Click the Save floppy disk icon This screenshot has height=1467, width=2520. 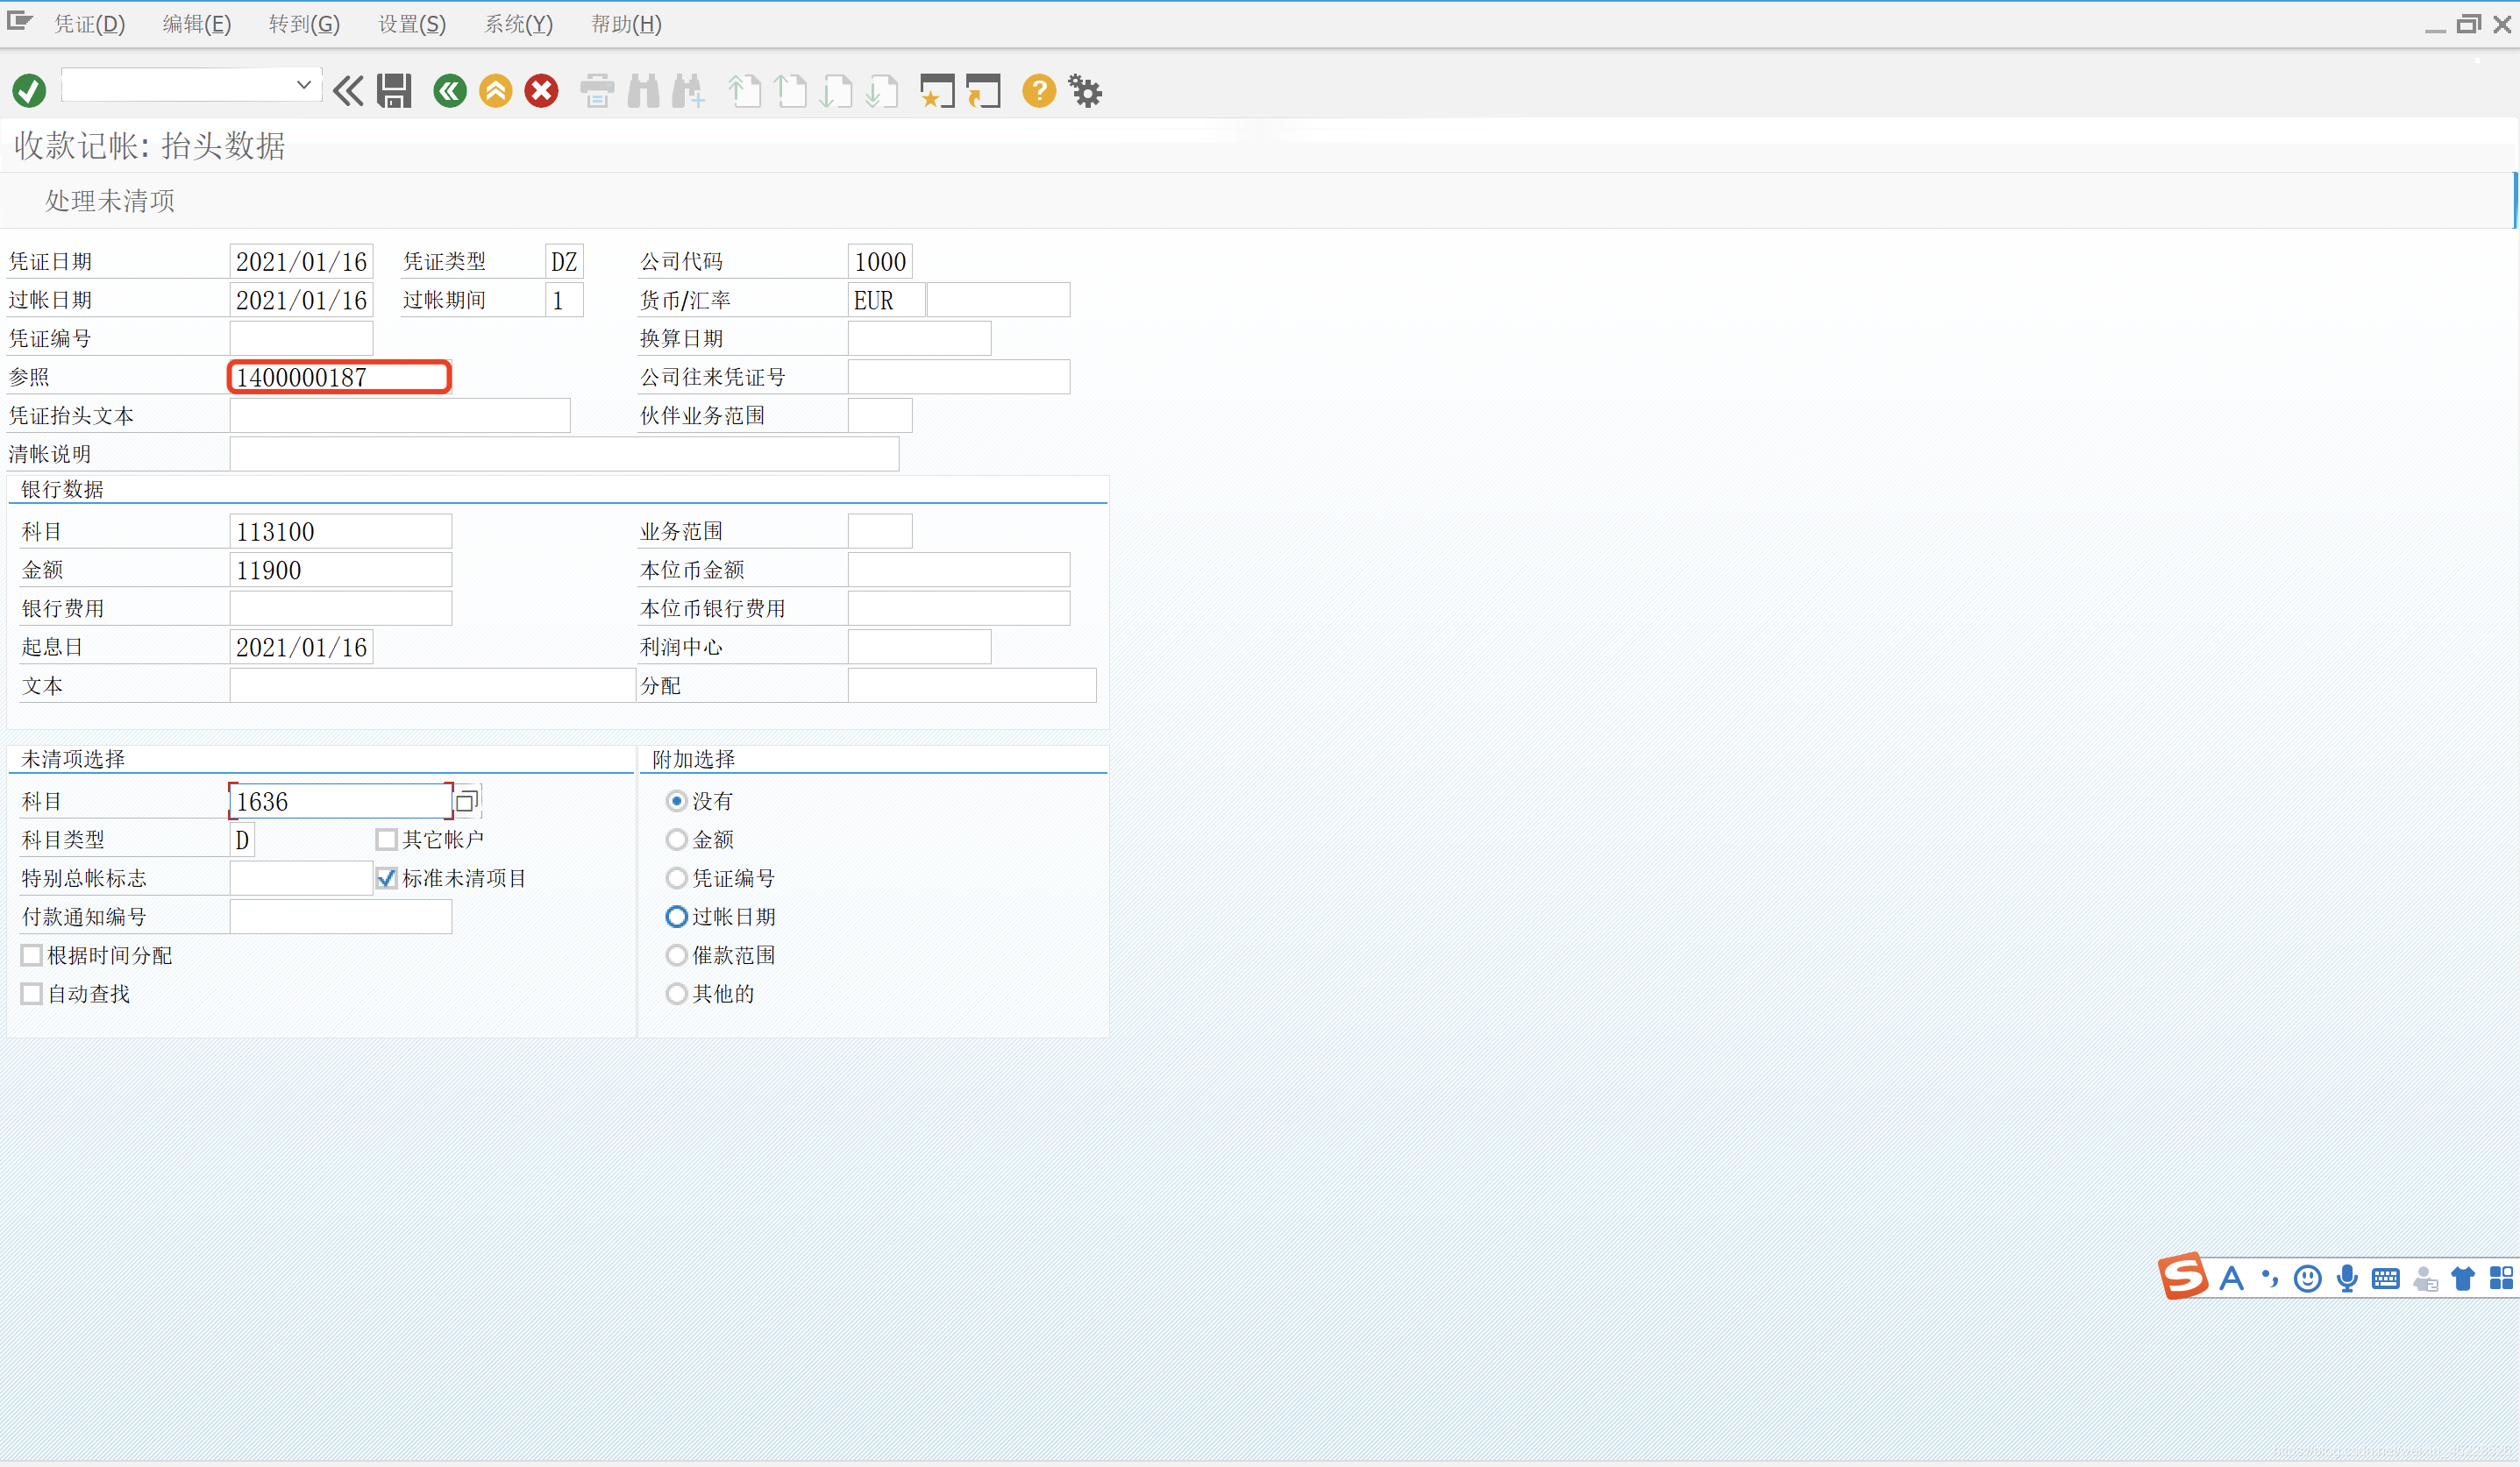point(394,91)
